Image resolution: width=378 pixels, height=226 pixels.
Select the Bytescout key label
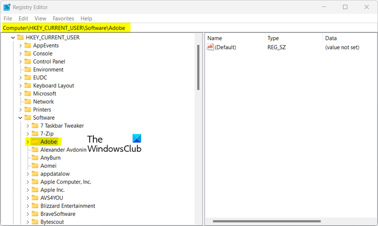(x=52, y=222)
